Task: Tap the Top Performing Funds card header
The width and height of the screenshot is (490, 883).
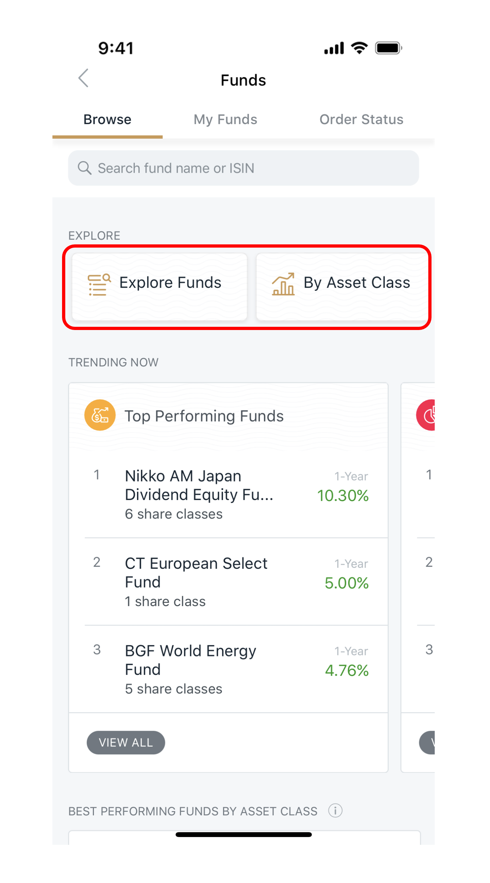Action: 228,416
